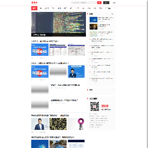Expand more categories arrow at nav end

115,8
